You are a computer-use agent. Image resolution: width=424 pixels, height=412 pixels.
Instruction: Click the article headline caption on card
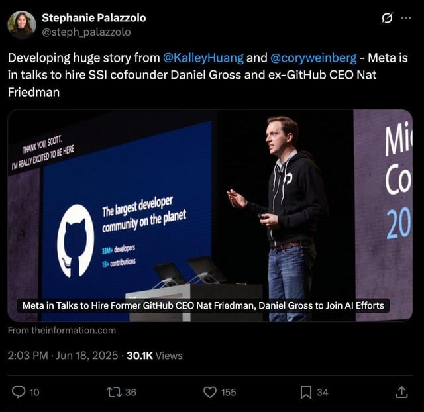point(203,305)
